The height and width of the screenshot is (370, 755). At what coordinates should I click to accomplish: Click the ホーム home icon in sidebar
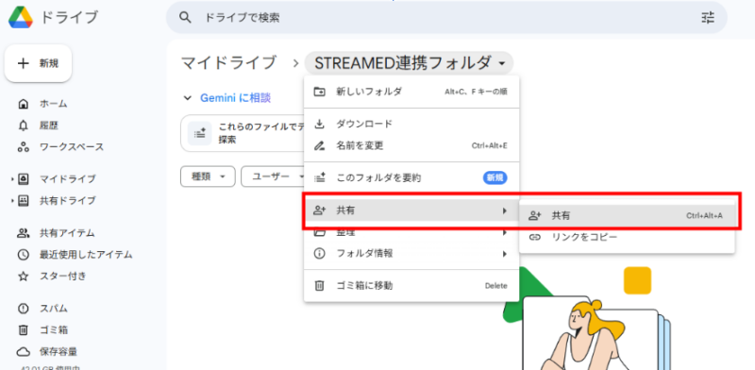pos(23,104)
